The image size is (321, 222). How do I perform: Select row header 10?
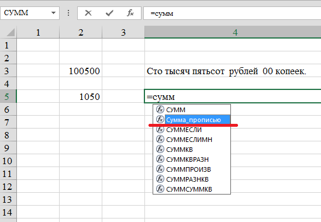pos(8,161)
